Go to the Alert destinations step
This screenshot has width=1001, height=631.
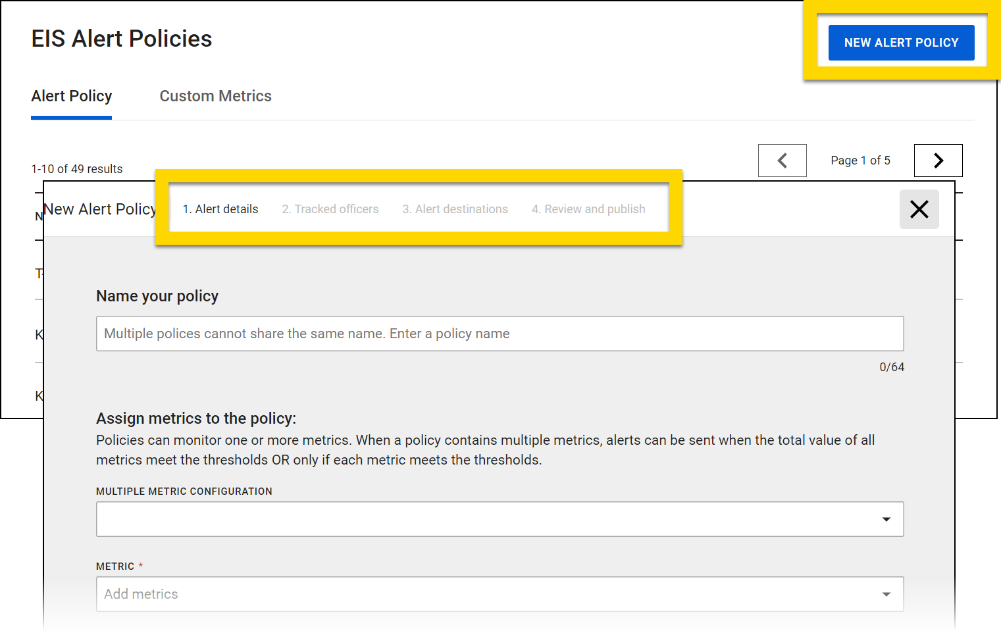pyautogui.click(x=455, y=209)
